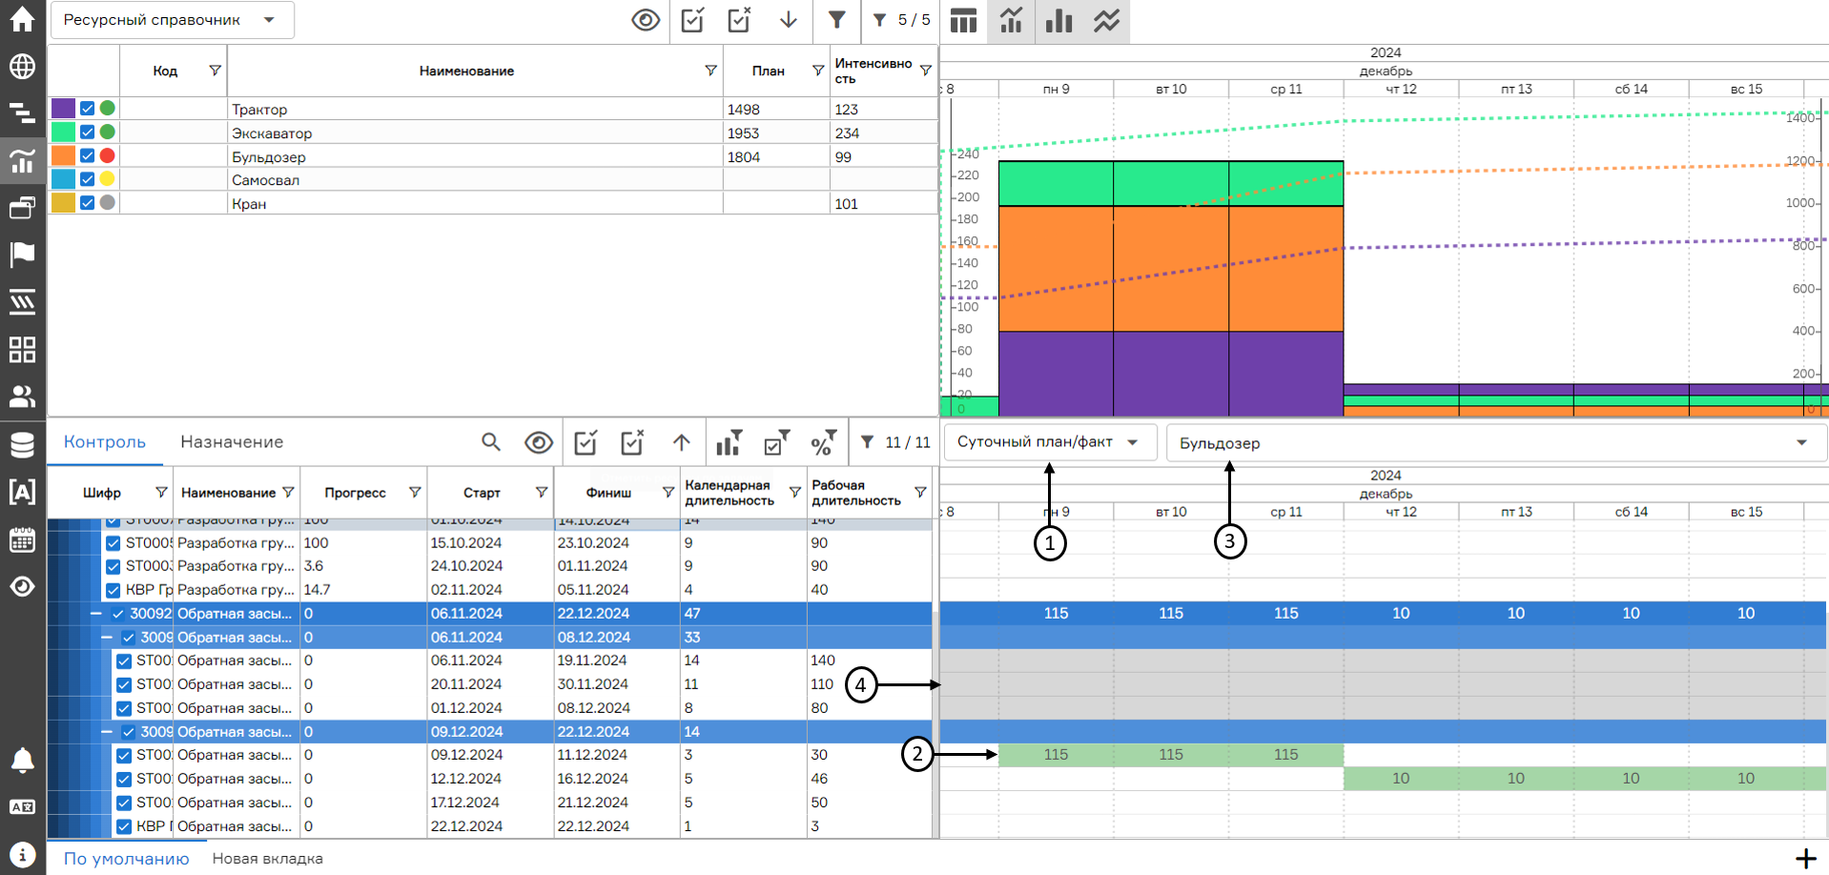Sort by the Финиш column header
The height and width of the screenshot is (875, 1829).
(608, 493)
